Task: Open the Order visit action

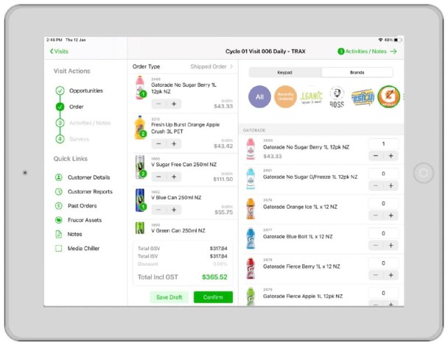Action: 77,107
